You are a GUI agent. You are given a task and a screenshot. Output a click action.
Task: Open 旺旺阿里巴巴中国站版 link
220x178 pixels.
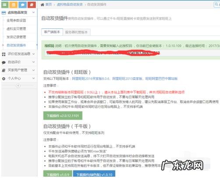(x=161, y=79)
